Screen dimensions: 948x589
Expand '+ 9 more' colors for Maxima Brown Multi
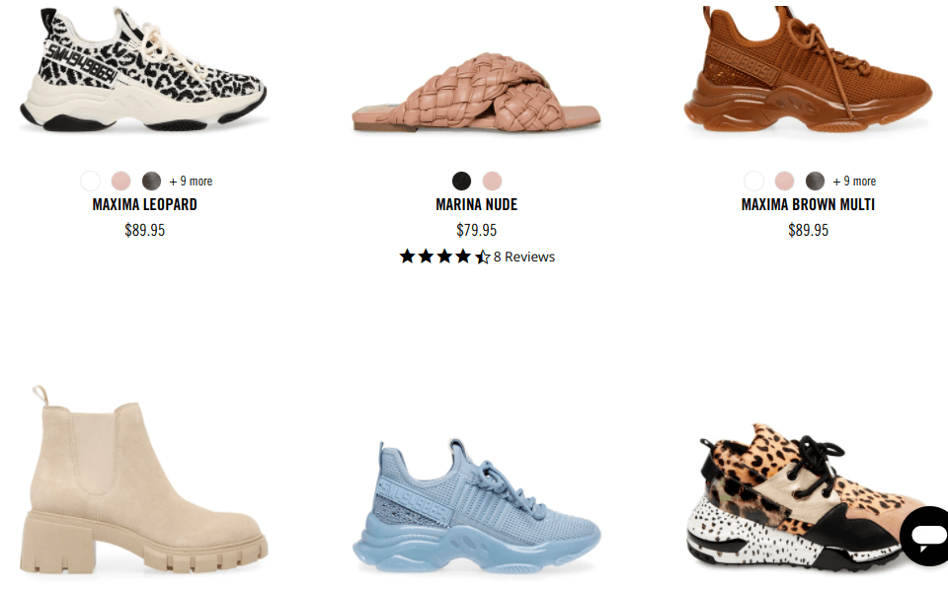pyautogui.click(x=854, y=182)
